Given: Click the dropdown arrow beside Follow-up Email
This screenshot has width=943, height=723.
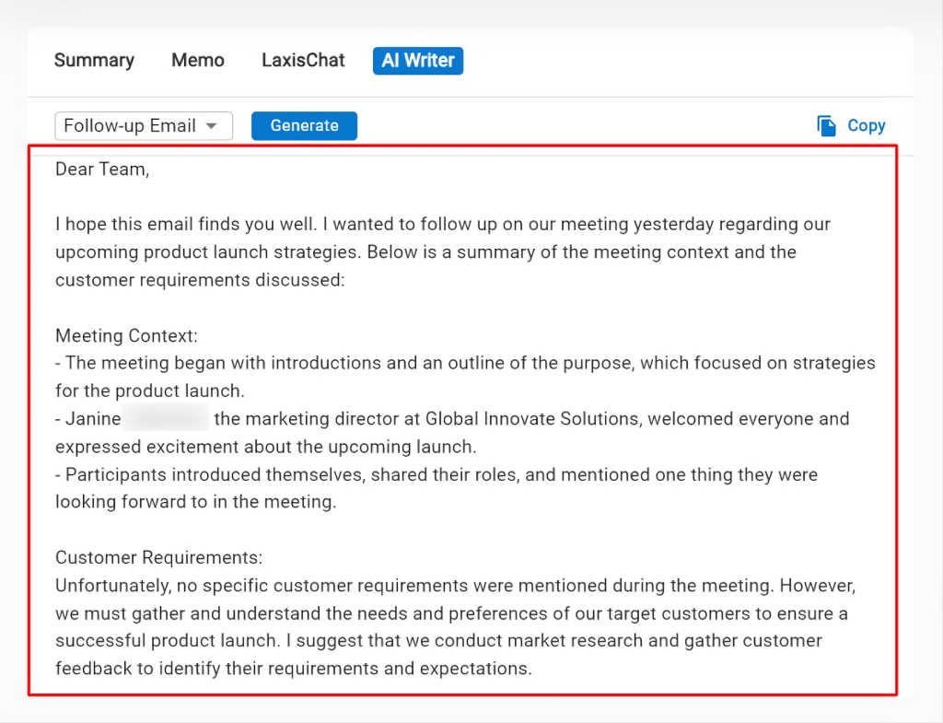Looking at the screenshot, I should click(212, 126).
